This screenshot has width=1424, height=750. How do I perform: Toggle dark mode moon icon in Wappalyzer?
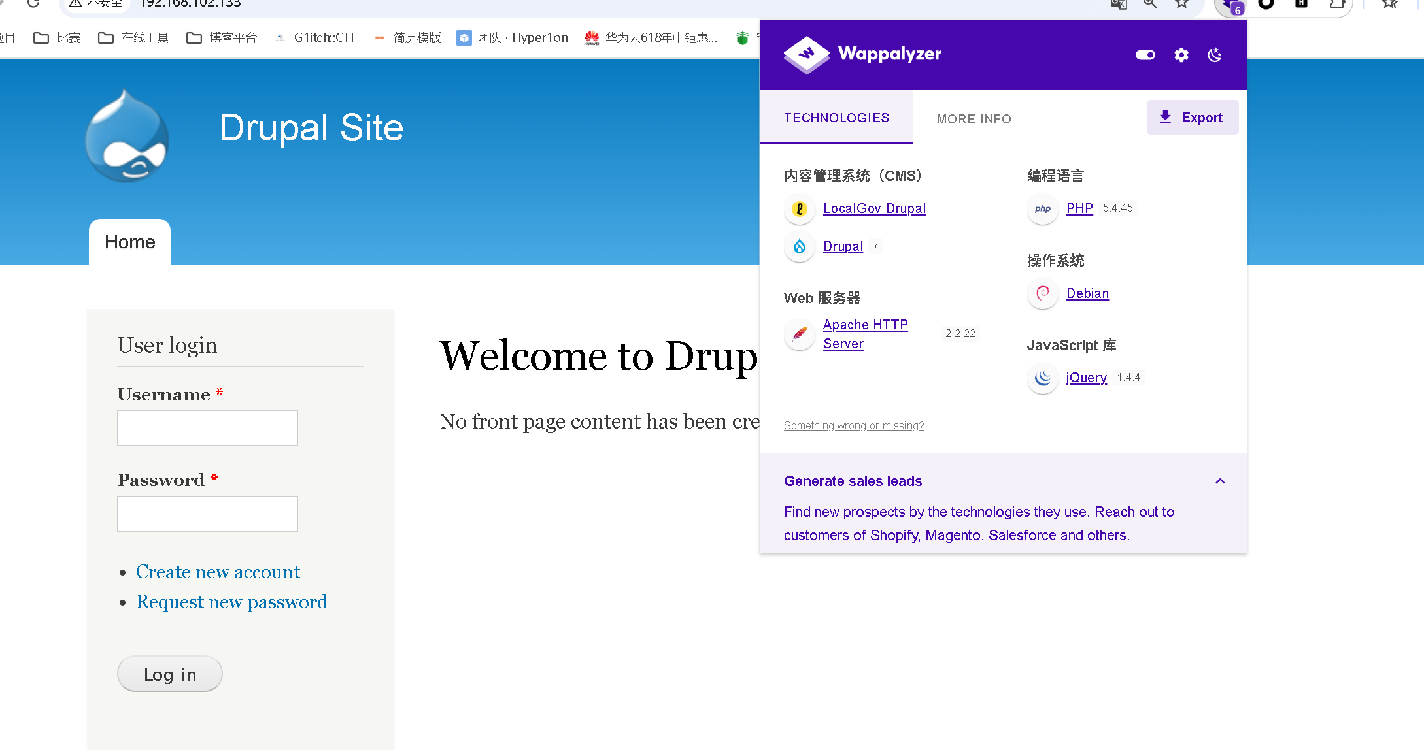[1215, 55]
